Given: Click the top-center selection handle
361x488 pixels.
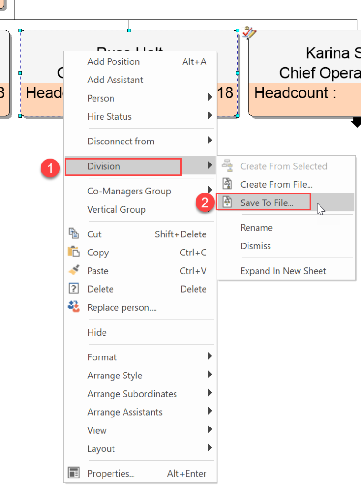Looking at the screenshot, I should (129, 30).
